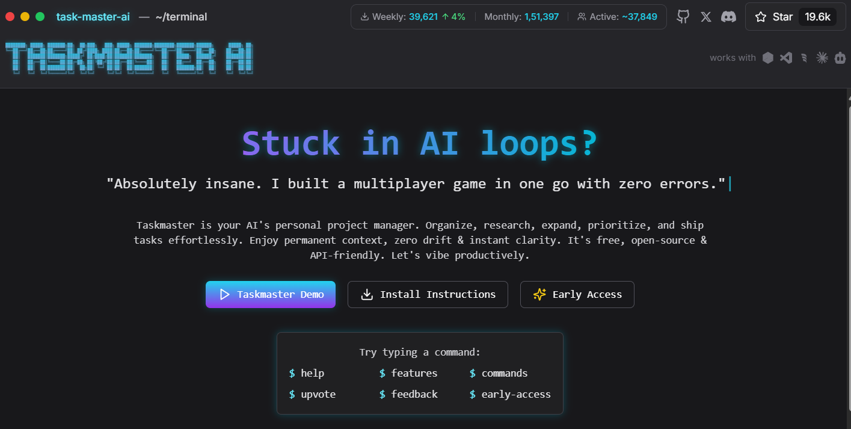Run the commands command

[x=499, y=373]
